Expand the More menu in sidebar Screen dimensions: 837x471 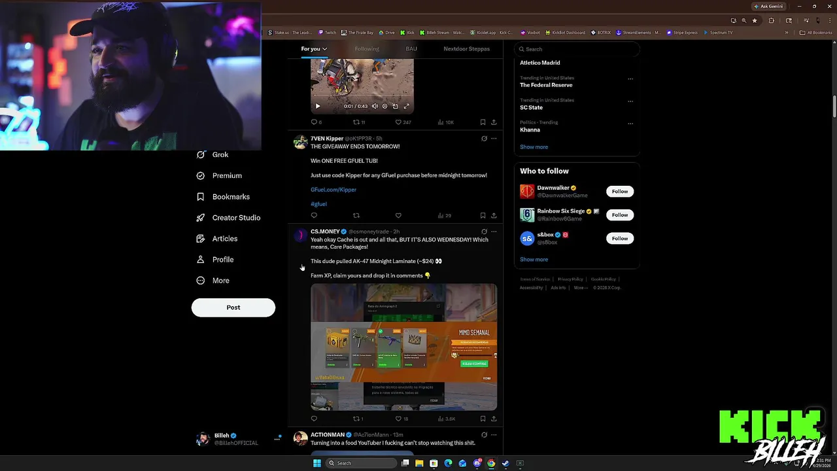(213, 281)
